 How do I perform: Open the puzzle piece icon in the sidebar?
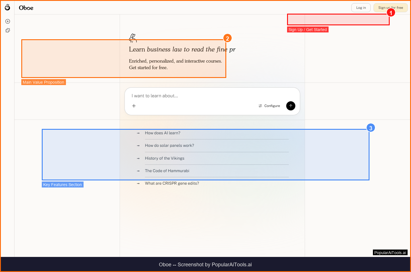[x=8, y=30]
